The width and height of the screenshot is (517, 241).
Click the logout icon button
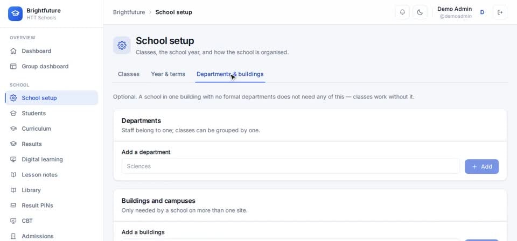[x=500, y=12]
